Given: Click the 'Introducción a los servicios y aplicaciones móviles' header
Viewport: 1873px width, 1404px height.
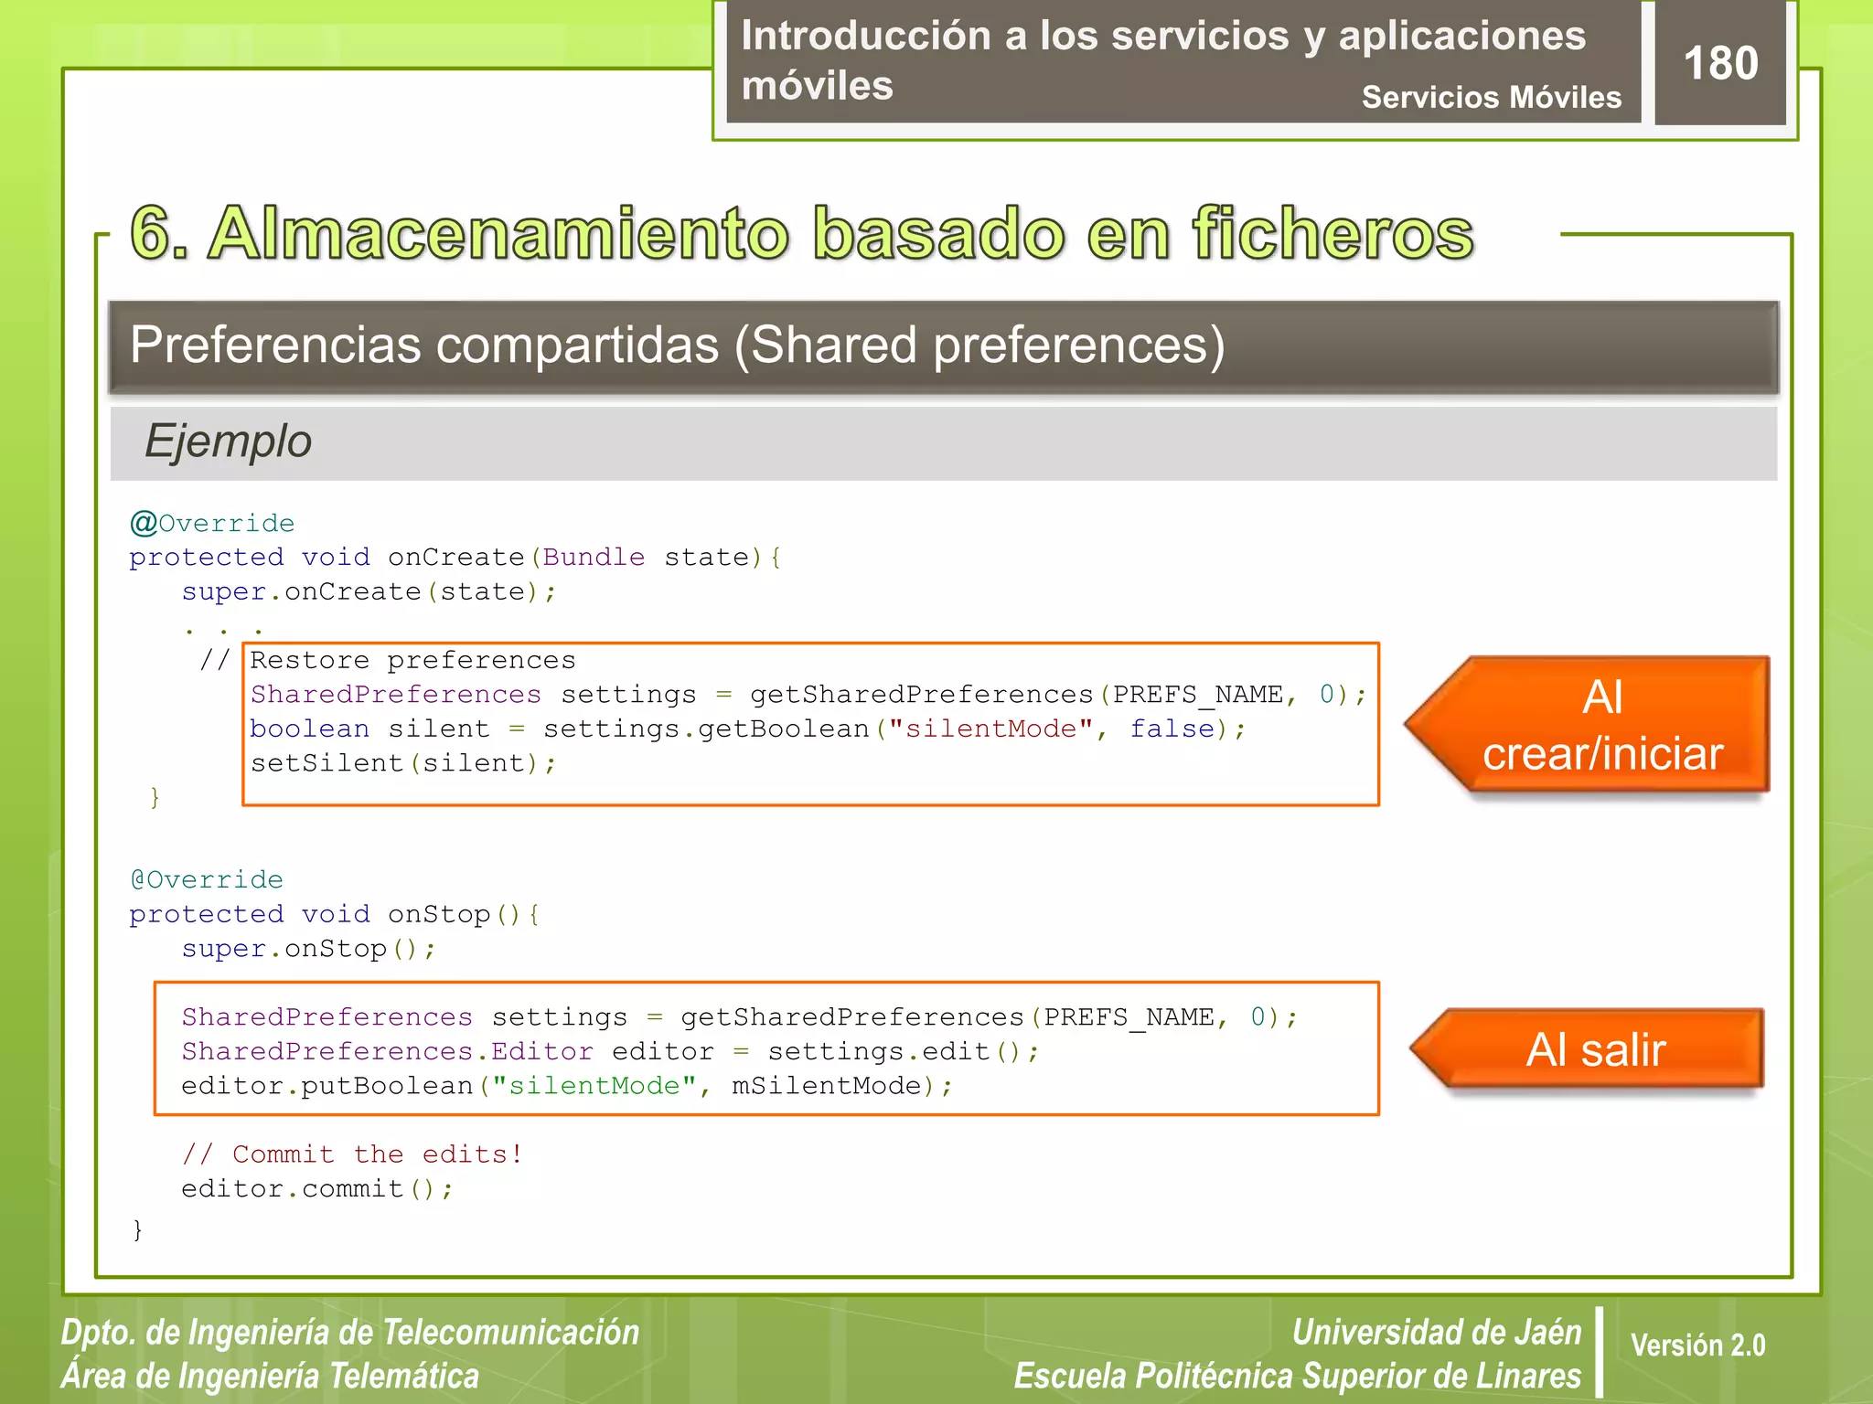Looking at the screenshot, I should click(1163, 60).
